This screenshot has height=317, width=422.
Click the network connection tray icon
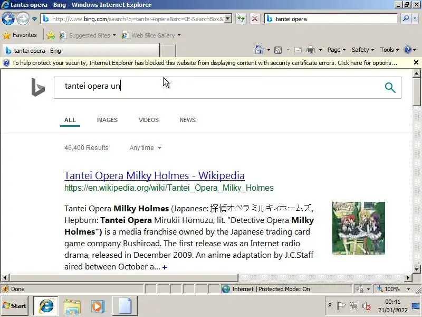[x=353, y=306]
